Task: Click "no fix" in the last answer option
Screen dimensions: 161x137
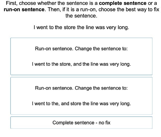Action: (x=104, y=123)
